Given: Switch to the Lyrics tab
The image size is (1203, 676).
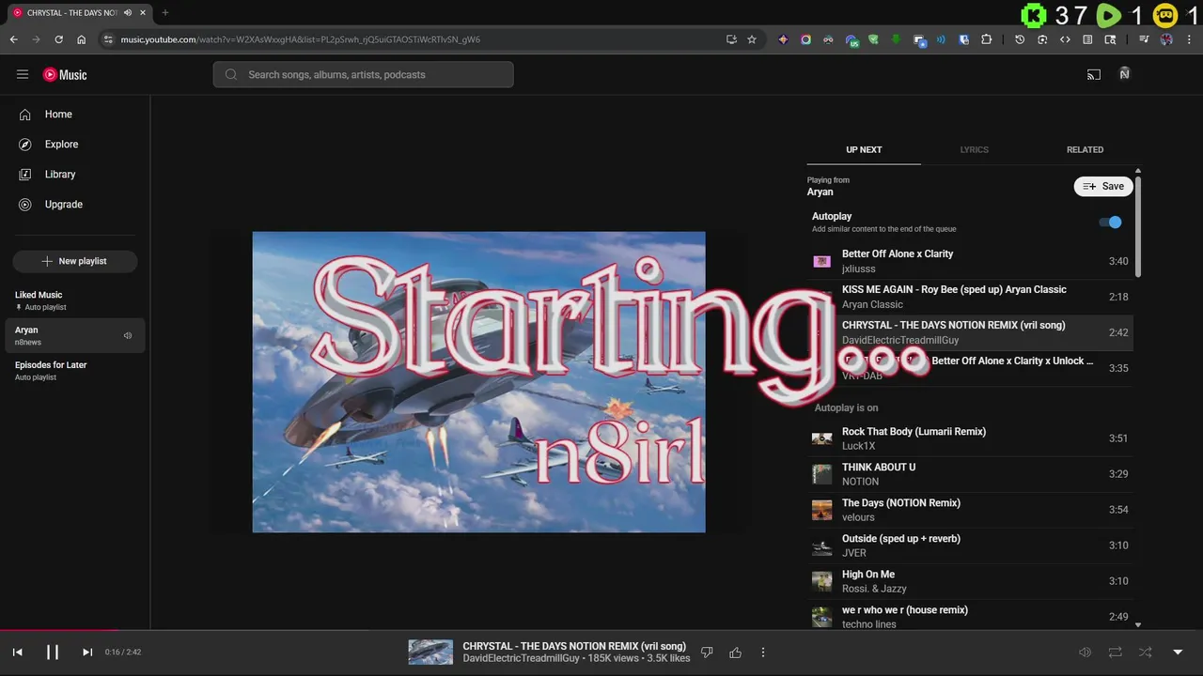Looking at the screenshot, I should (x=974, y=149).
